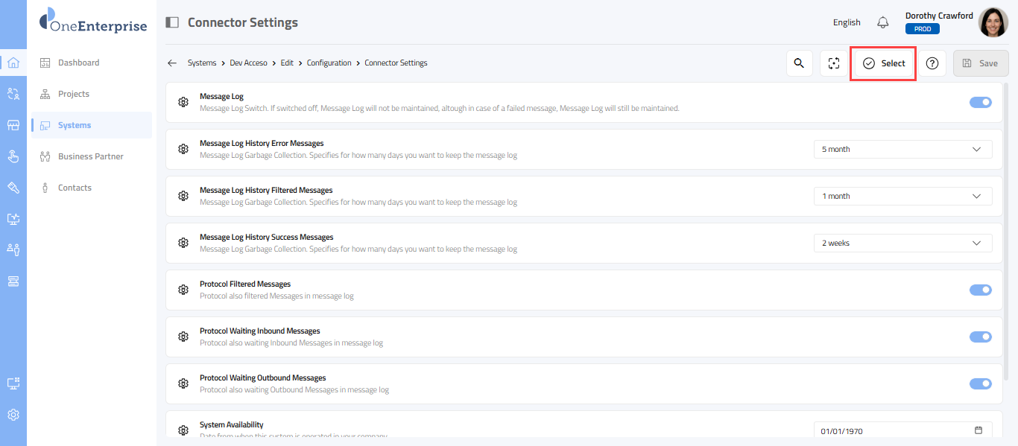Click gear icon beside Message Log

pyautogui.click(x=183, y=102)
